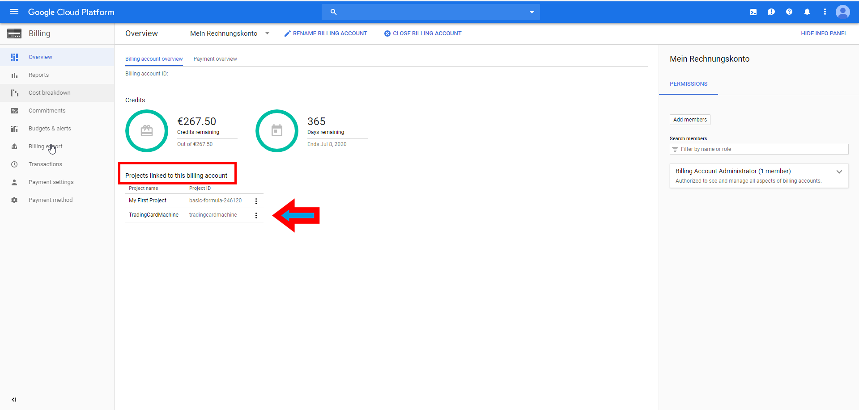The width and height of the screenshot is (859, 410).
Task: Open the search bar dropdown arrow
Action: (532, 12)
